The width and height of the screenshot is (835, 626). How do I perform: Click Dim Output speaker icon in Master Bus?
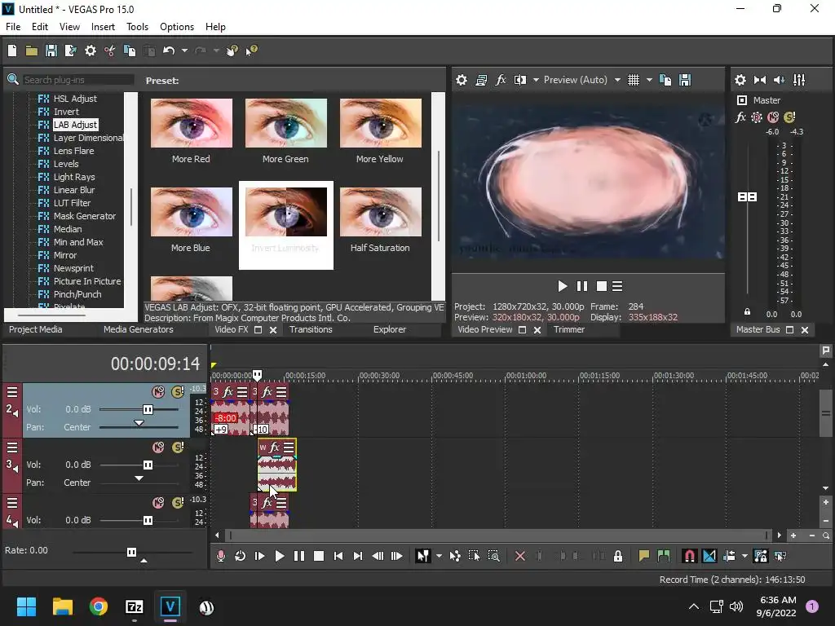click(x=779, y=80)
